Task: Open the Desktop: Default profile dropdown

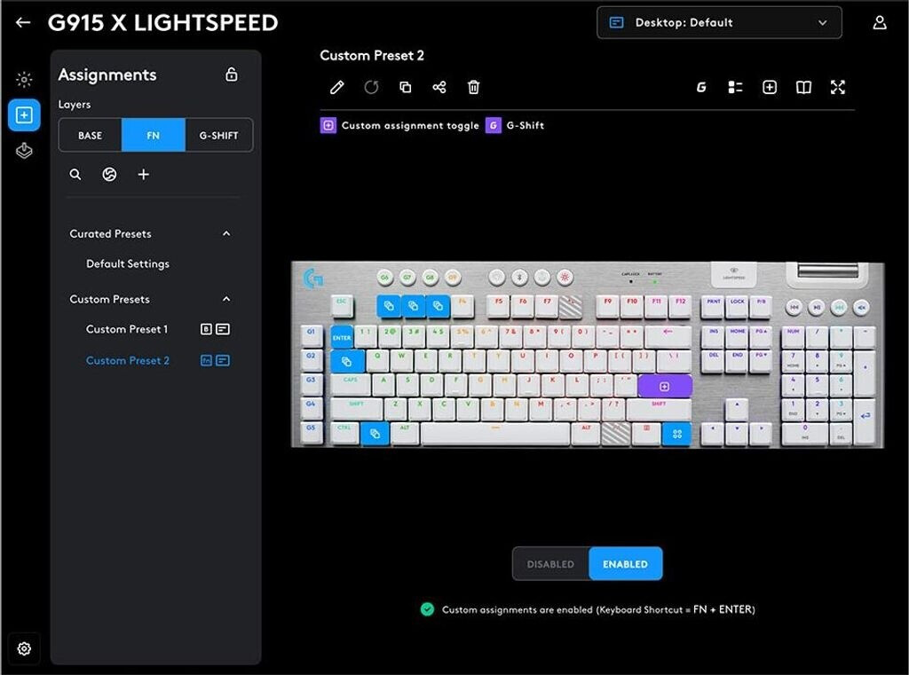Action: click(719, 22)
